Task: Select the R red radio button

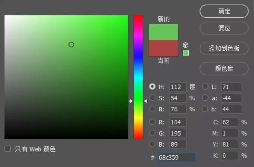Action: pyautogui.click(x=152, y=122)
